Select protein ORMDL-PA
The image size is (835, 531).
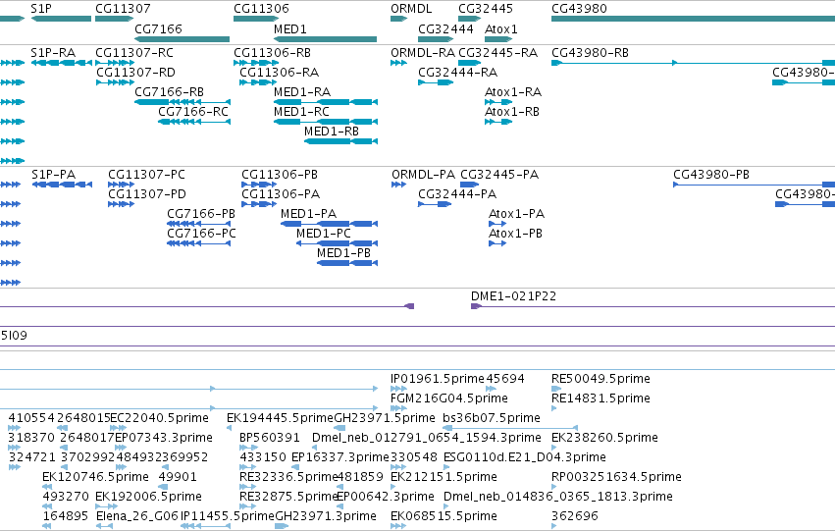click(x=424, y=175)
